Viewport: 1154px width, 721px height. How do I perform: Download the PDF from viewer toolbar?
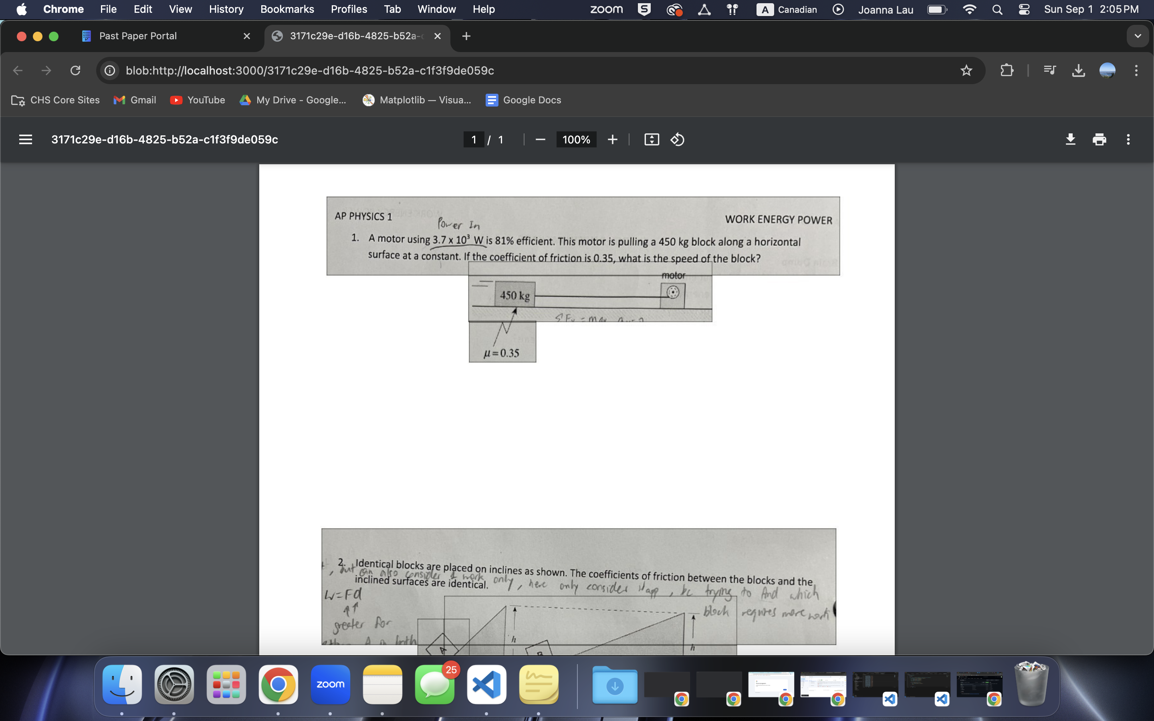tap(1070, 139)
